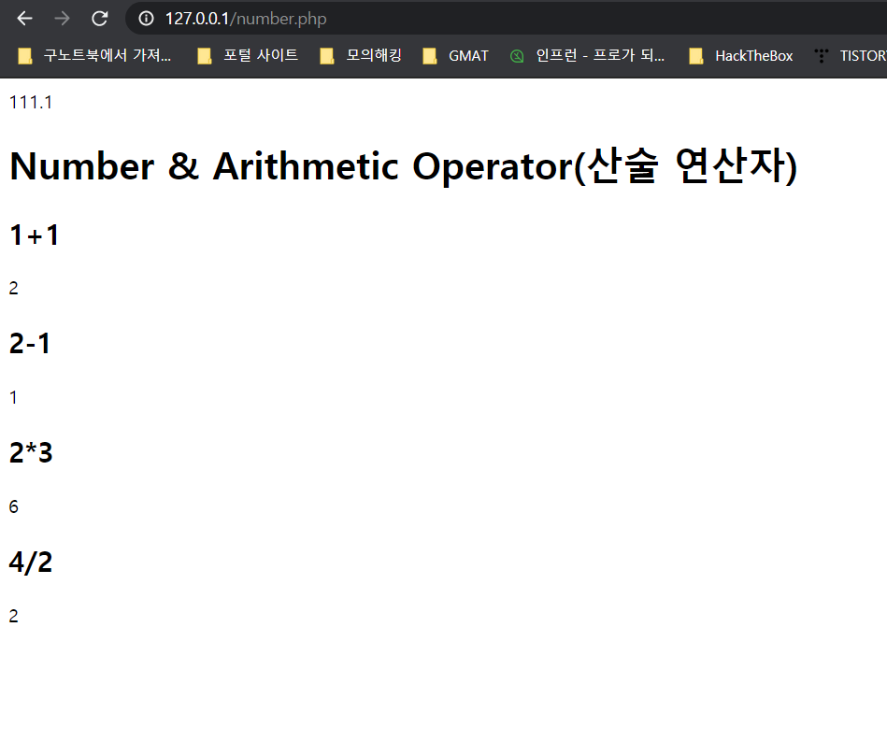
Task: Open the 구노트북에서 가져... bookmark folder
Action: point(94,55)
